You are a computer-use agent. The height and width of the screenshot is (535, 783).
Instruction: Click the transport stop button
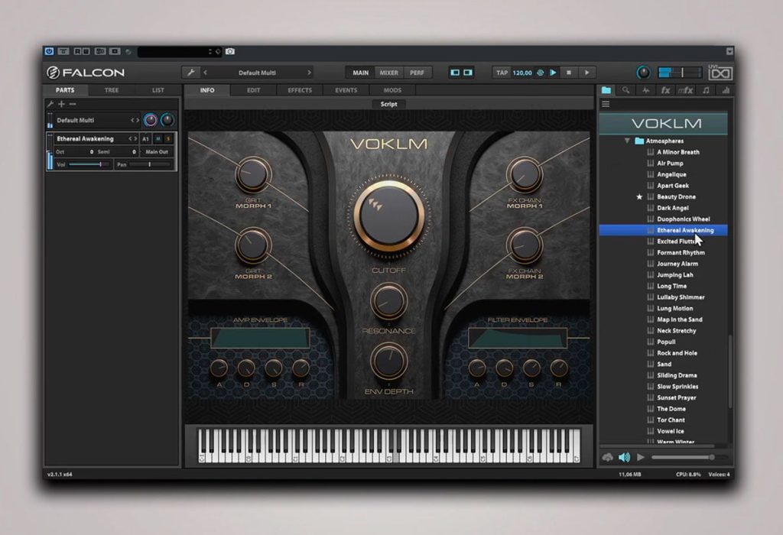tap(569, 73)
